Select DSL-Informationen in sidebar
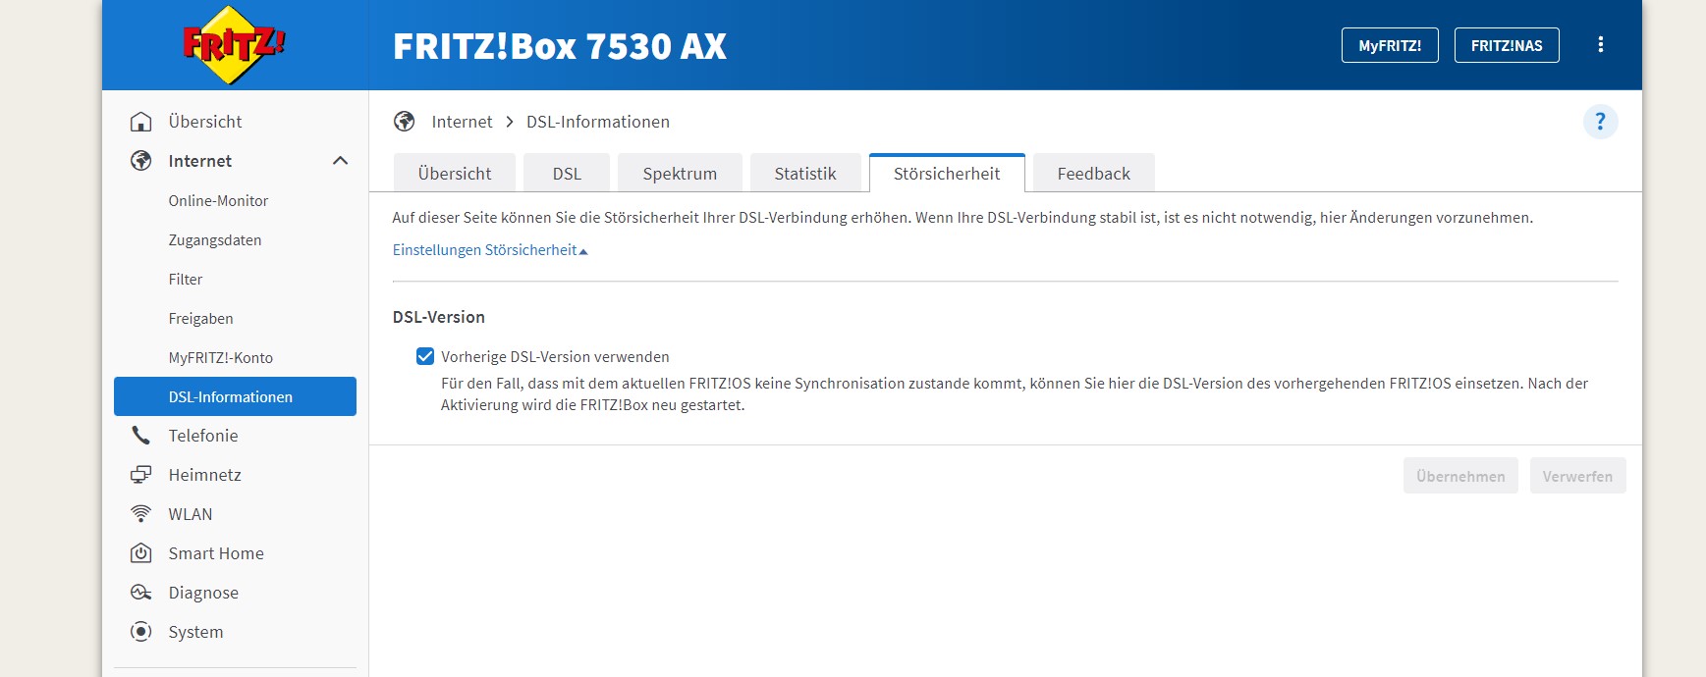1706x677 pixels. point(235,396)
